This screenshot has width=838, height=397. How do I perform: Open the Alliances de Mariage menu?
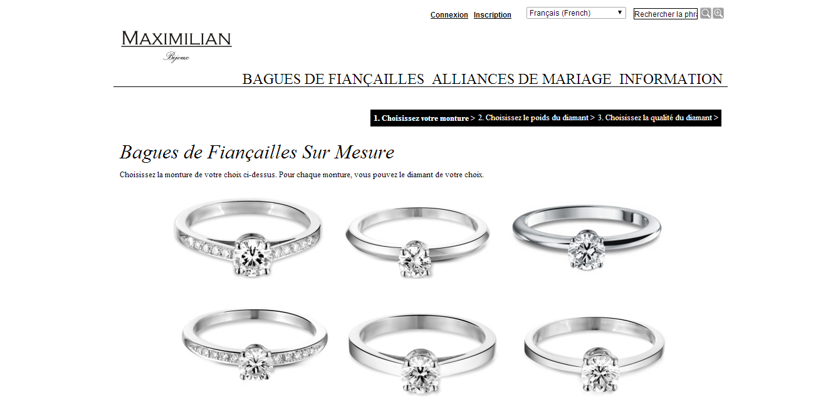coord(521,79)
